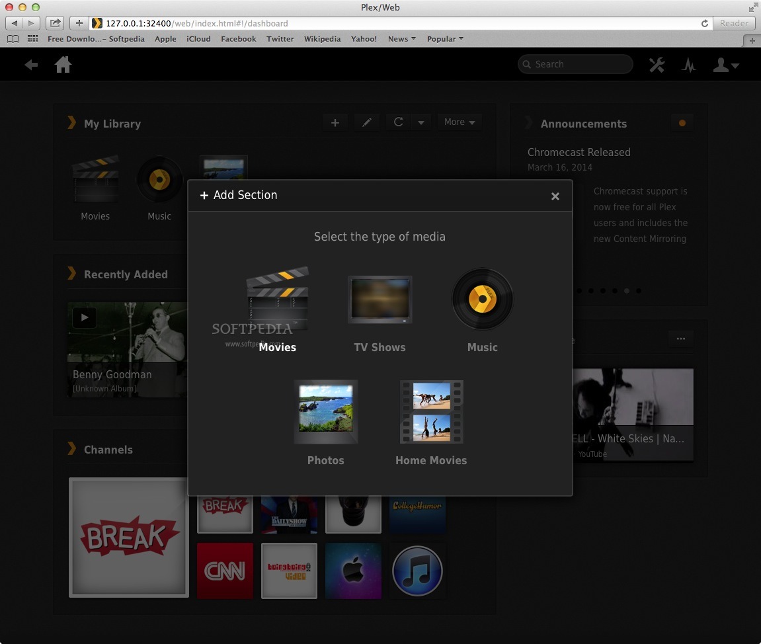761x644 pixels.
Task: Open the Apple bookmark
Action: 165,39
